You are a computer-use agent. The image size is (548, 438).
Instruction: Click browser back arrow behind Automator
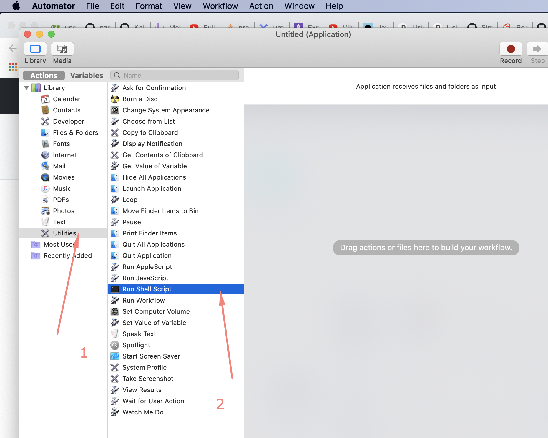[12, 48]
